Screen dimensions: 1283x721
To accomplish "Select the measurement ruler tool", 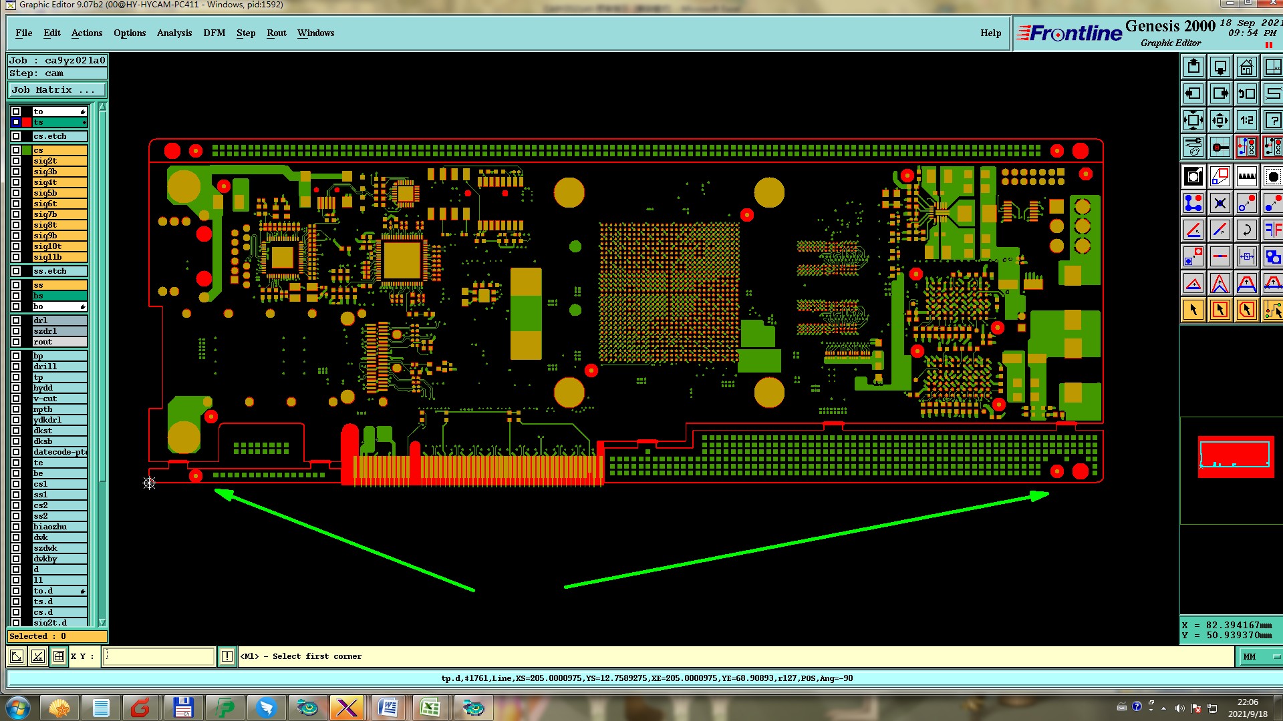I will pyautogui.click(x=1246, y=177).
